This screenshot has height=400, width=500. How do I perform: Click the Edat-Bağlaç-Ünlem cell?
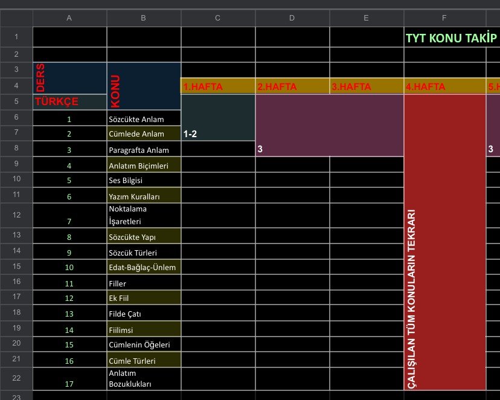tap(144, 266)
